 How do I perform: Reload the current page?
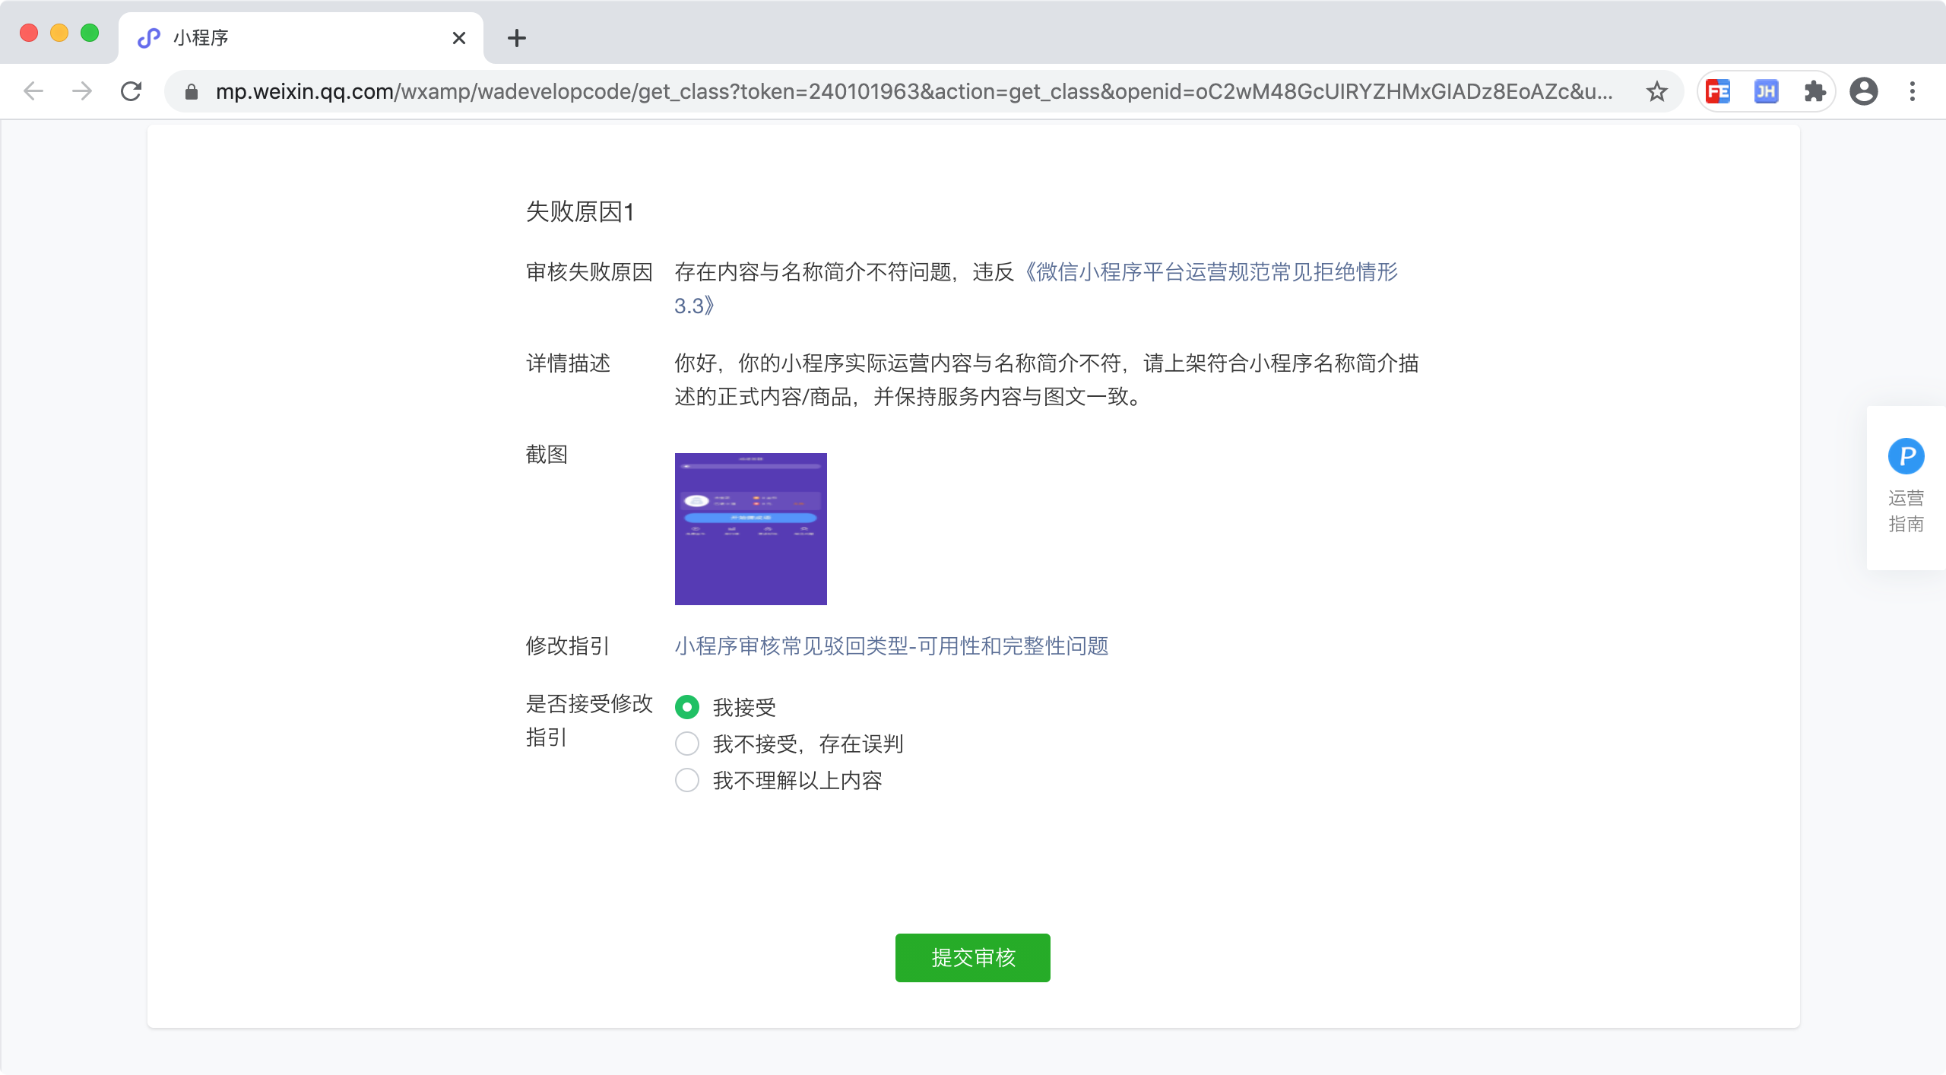[x=132, y=92]
